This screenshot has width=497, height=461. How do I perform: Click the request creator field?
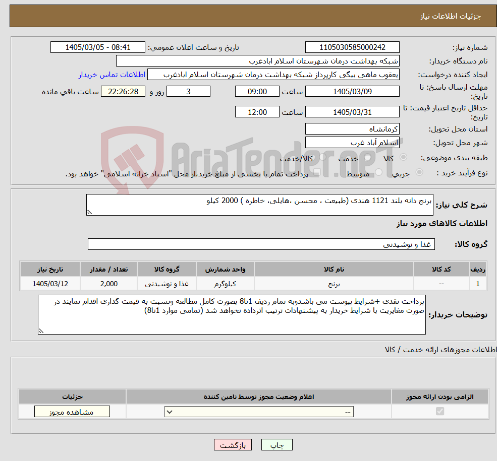(273, 75)
